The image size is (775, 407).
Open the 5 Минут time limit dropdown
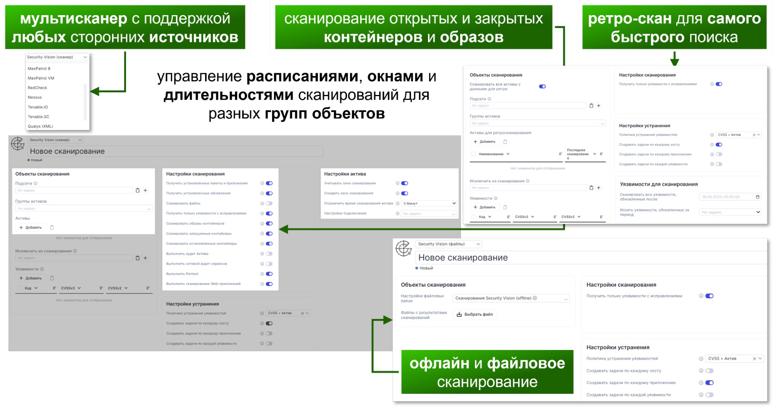pos(429,203)
